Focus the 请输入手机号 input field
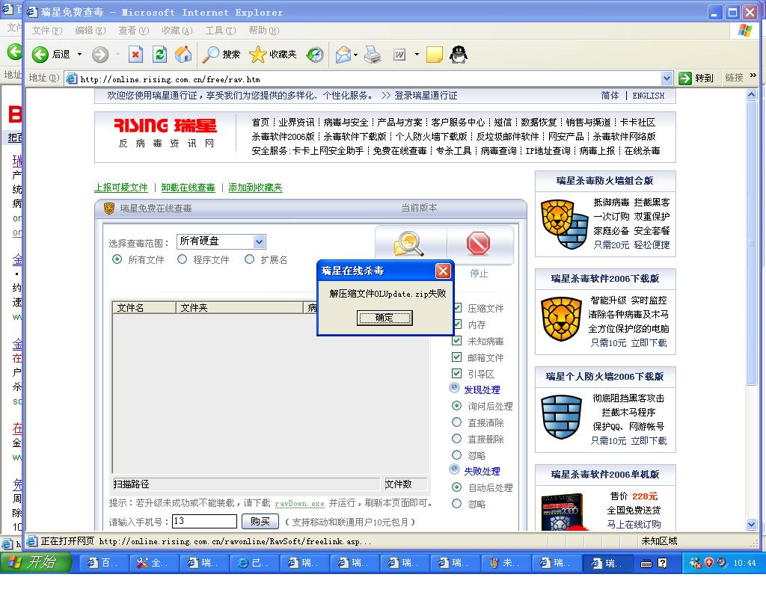 (205, 521)
